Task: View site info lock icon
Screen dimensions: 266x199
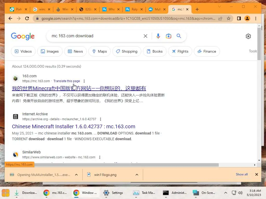Action: point(37,18)
